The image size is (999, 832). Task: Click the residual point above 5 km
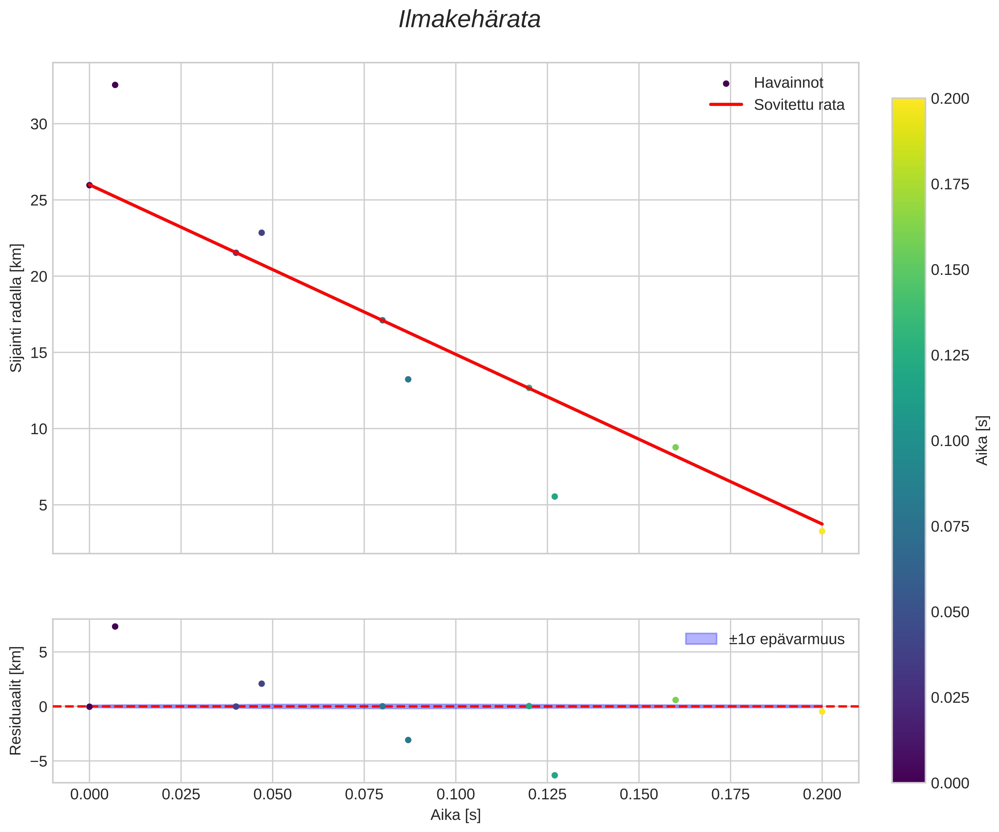(115, 626)
